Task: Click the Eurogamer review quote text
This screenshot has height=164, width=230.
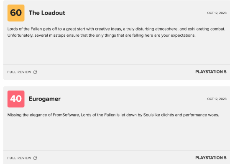Action: pos(113,115)
